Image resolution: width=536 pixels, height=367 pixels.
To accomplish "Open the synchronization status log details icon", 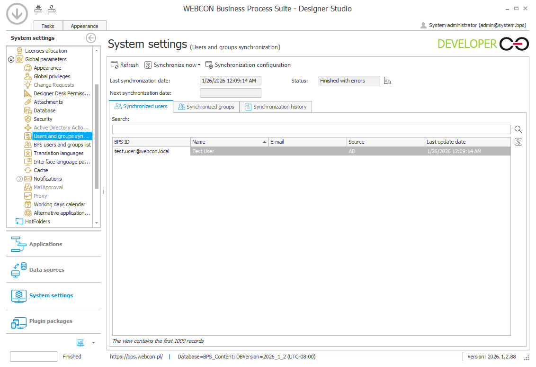I will 387,81.
